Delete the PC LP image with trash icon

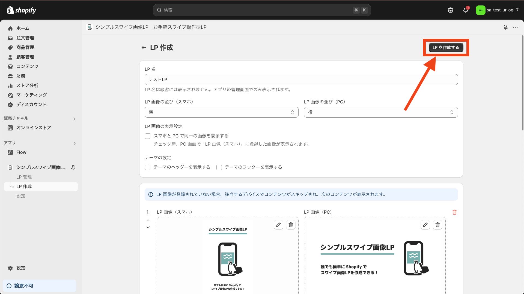point(437,225)
